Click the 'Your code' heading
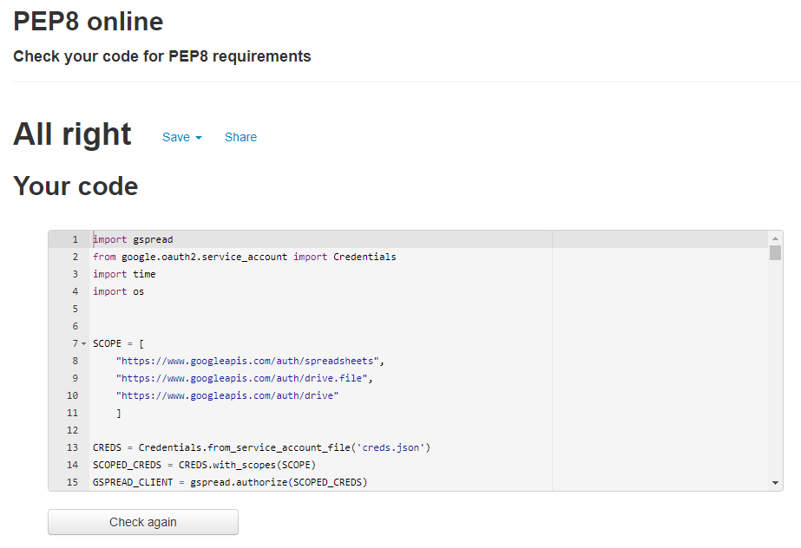Viewport: 801px width, 548px height. [76, 186]
